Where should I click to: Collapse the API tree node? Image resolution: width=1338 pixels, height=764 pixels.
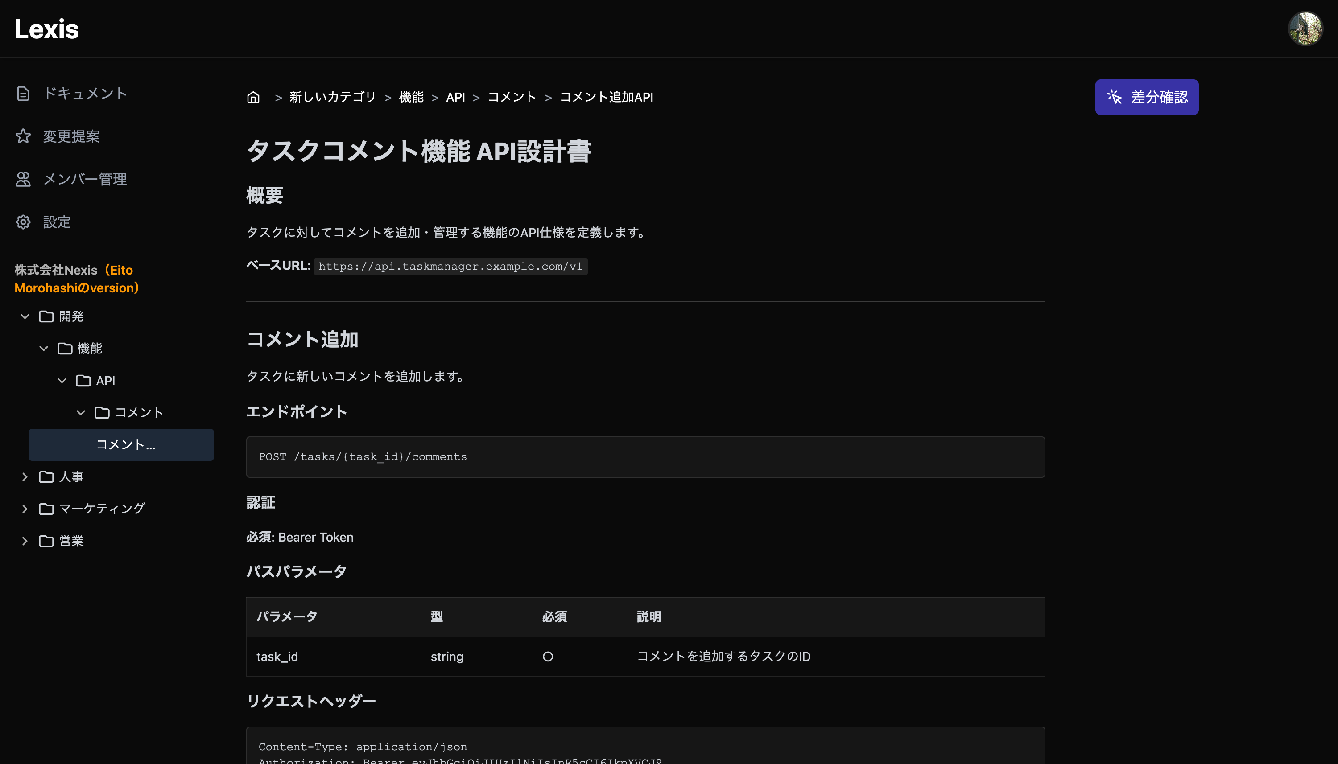point(62,380)
